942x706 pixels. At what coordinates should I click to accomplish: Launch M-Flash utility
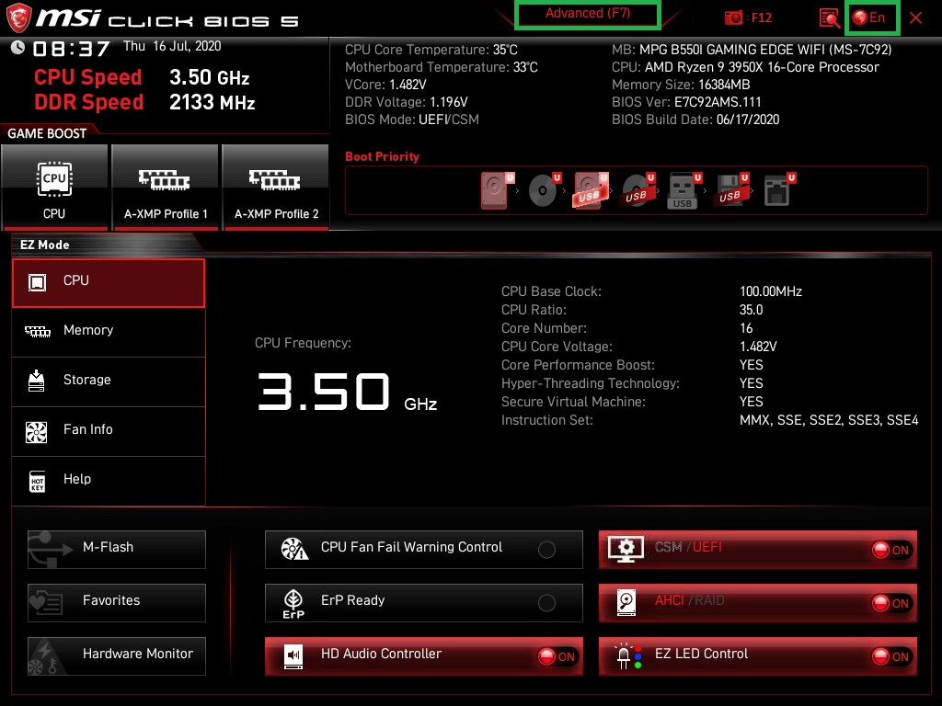click(x=117, y=550)
